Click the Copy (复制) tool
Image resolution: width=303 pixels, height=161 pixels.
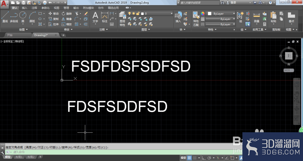coord(53,19)
